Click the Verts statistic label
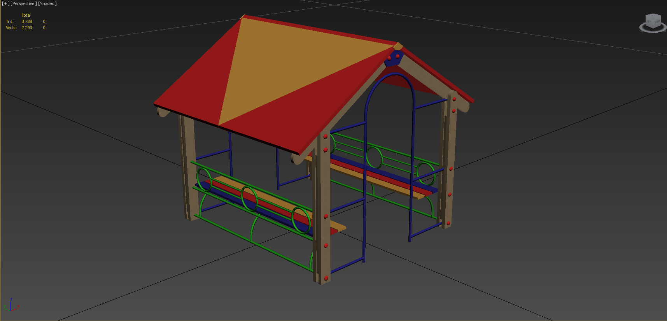The width and height of the screenshot is (667, 321). coord(11,28)
